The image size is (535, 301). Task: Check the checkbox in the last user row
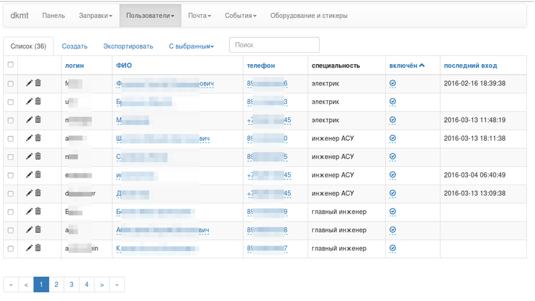10,248
